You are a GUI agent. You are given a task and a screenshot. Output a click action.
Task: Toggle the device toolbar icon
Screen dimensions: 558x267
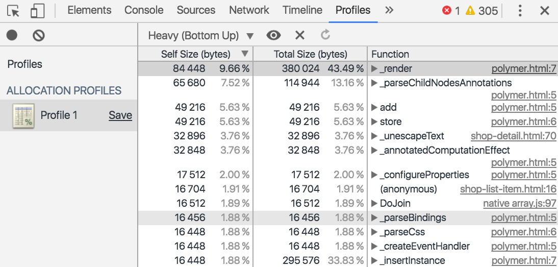pos(37,11)
